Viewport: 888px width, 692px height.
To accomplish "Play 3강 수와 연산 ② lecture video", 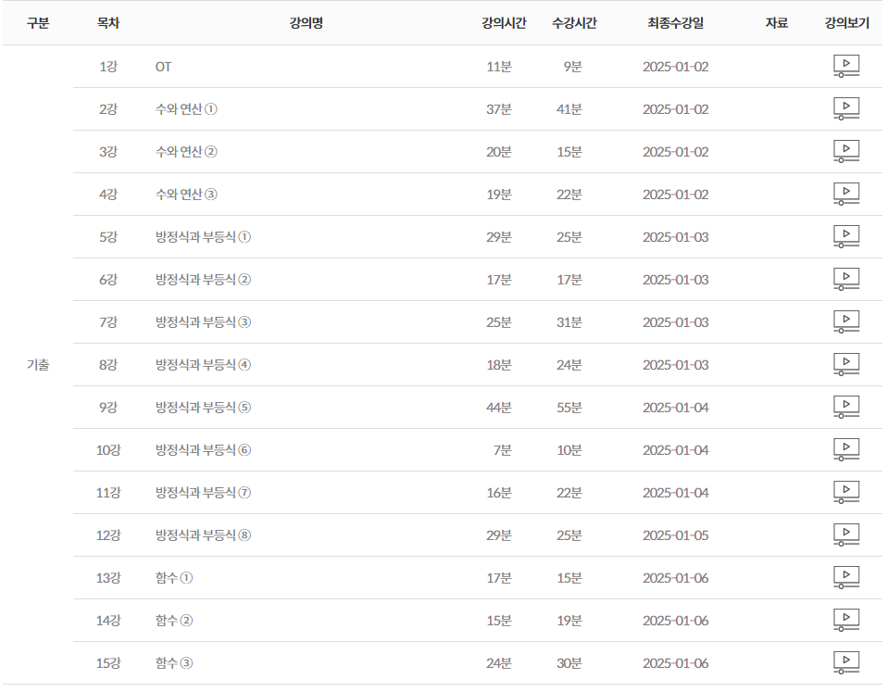I will pos(846,152).
